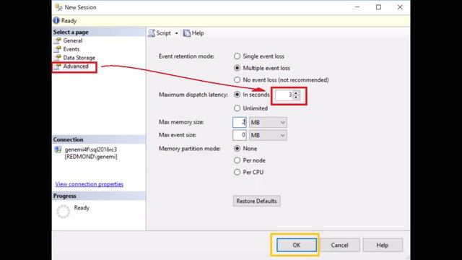Click the Data Storage page icon

pyautogui.click(x=58, y=58)
